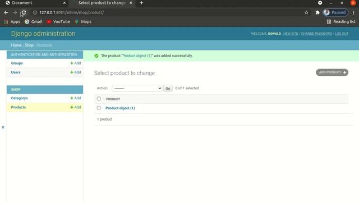The height and width of the screenshot is (202, 359).
Task: Open the Chrome three-dot menu
Action: [353, 12]
